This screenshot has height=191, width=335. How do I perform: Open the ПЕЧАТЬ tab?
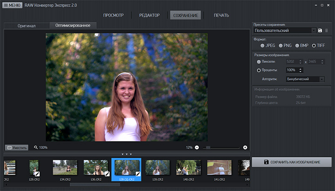[221, 15]
